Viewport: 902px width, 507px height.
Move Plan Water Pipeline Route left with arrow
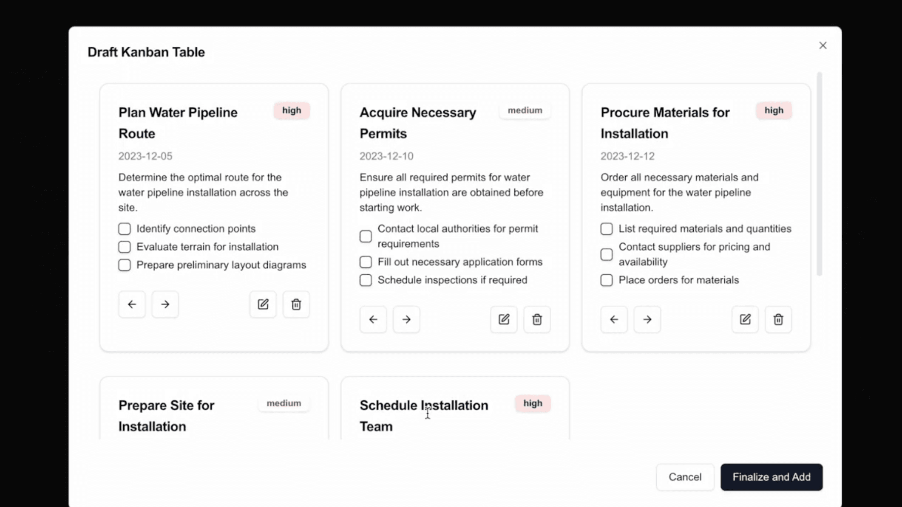(132, 304)
